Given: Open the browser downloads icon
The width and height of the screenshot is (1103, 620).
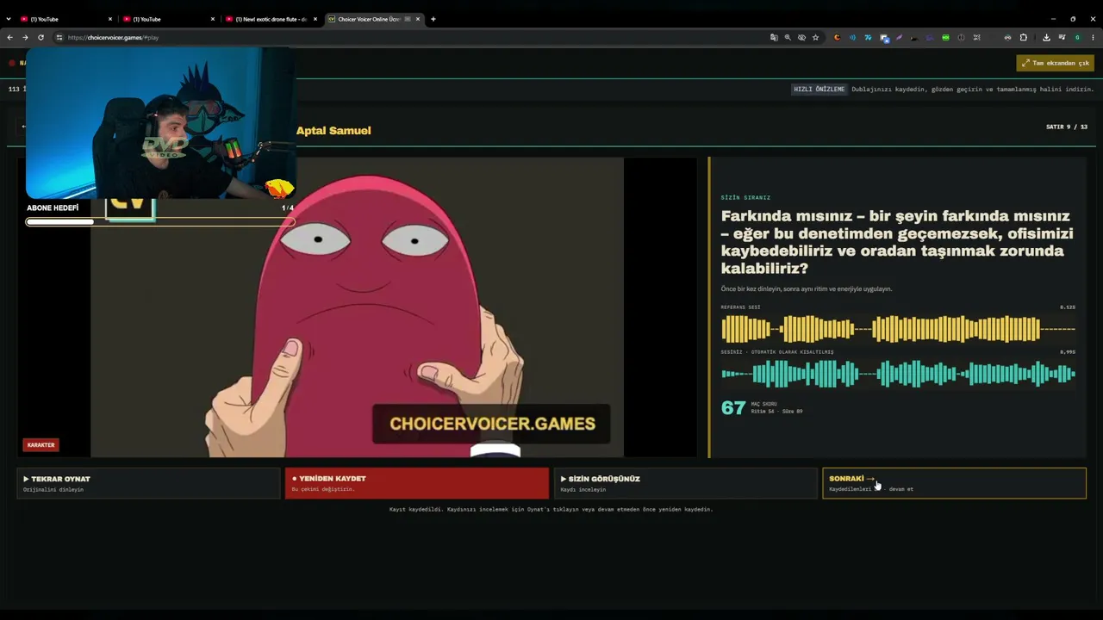Looking at the screenshot, I should point(1046,37).
